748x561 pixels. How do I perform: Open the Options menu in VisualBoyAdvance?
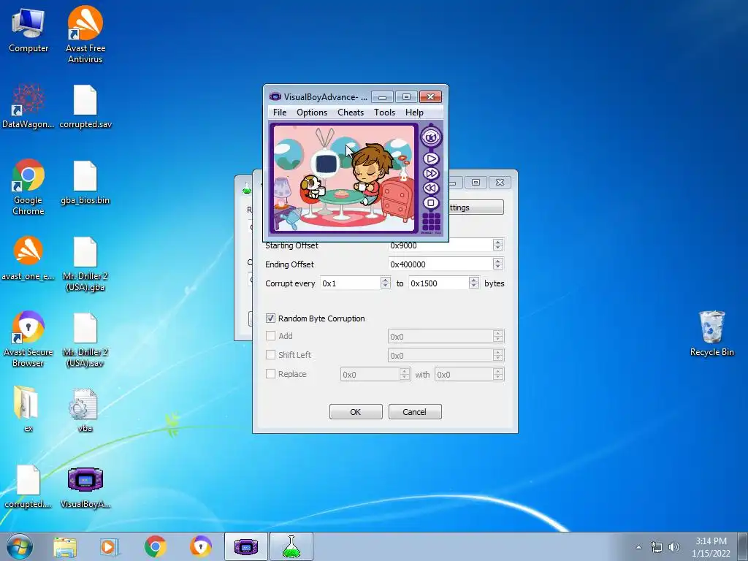click(312, 112)
